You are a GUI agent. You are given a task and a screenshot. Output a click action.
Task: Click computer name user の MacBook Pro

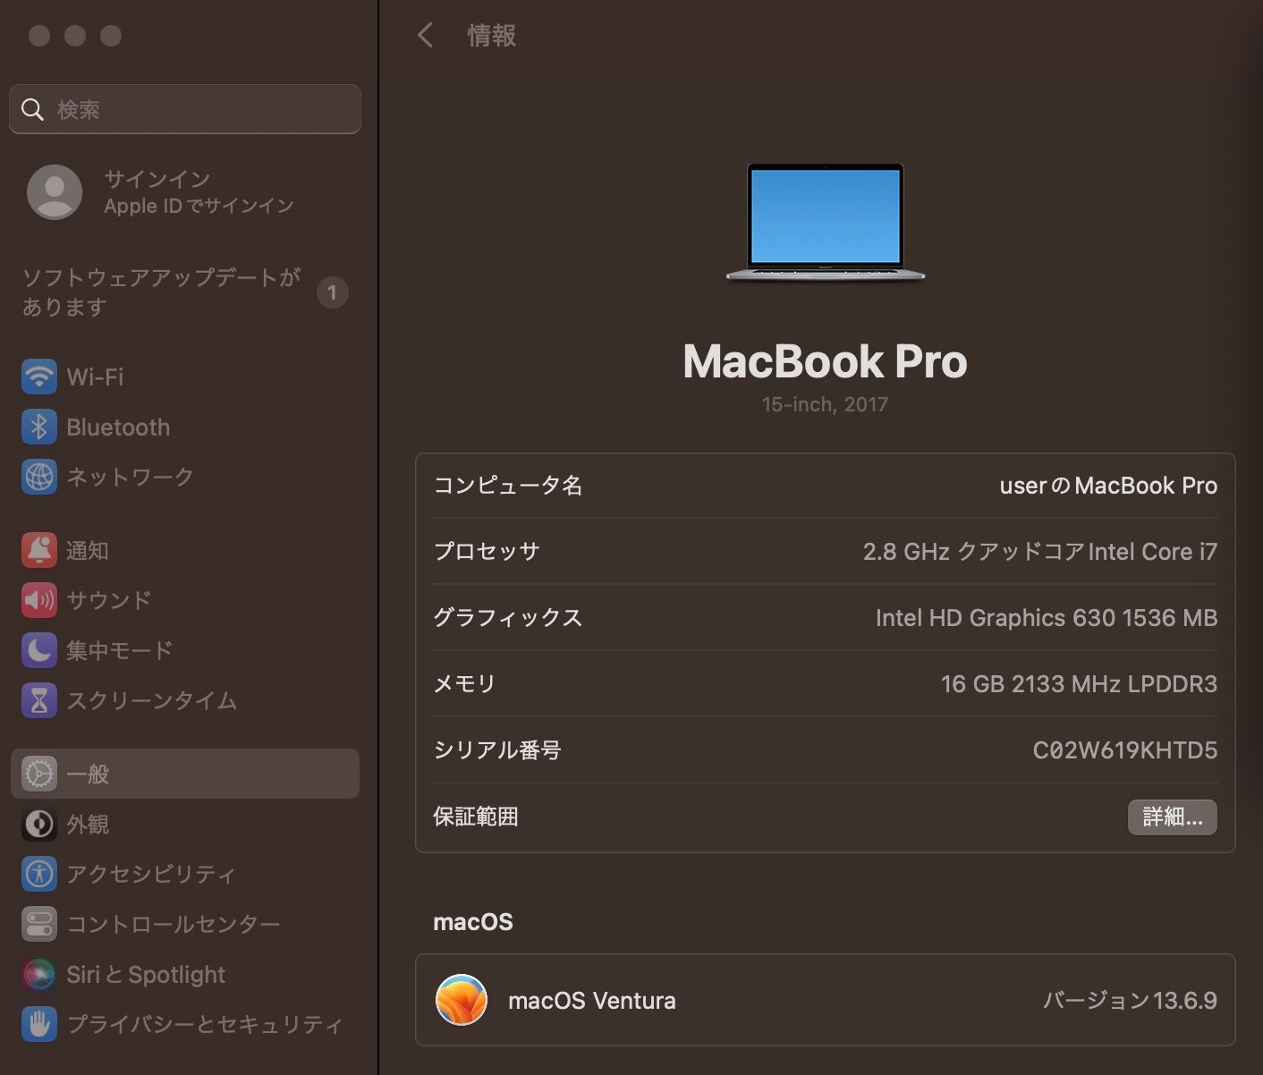(1108, 486)
